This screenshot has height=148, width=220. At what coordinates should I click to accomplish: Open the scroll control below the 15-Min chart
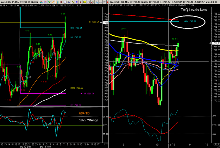coord(107,144)
